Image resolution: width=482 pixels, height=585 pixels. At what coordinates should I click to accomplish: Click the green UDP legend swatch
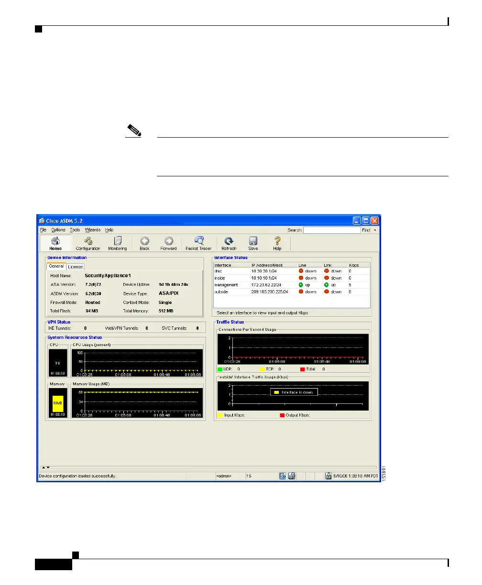coord(220,369)
